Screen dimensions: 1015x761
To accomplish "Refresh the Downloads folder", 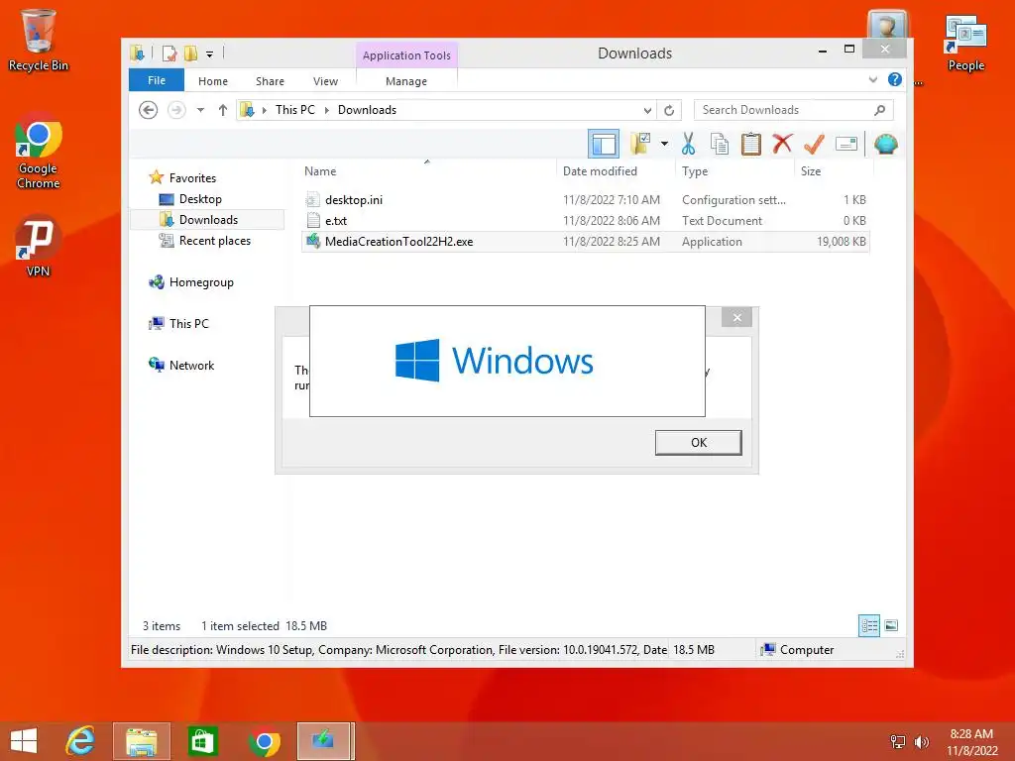I will click(669, 110).
